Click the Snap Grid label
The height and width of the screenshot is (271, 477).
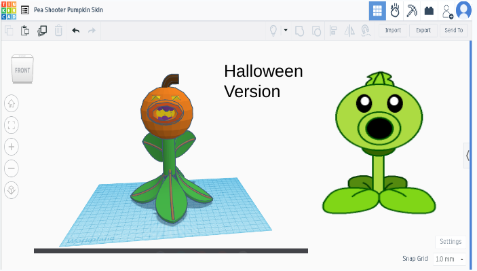pos(415,259)
